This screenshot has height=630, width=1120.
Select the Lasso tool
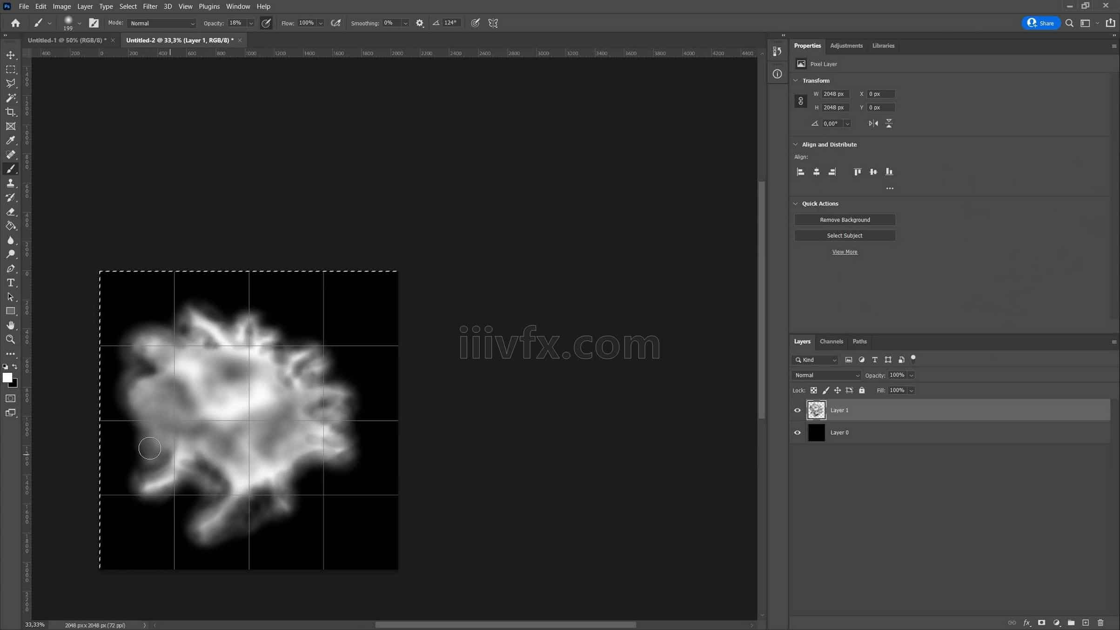(x=11, y=84)
